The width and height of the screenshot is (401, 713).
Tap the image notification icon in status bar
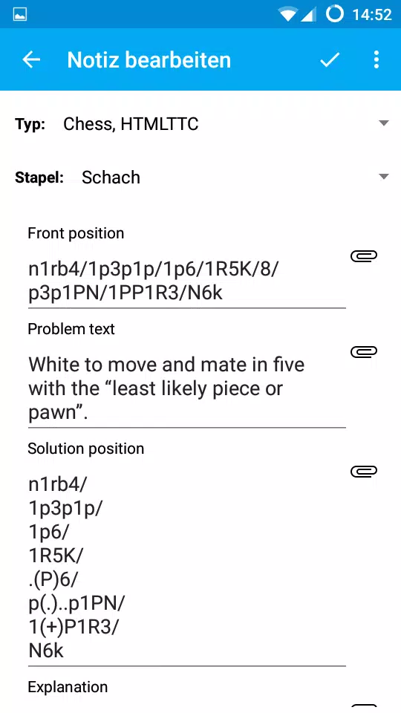pos(19,15)
